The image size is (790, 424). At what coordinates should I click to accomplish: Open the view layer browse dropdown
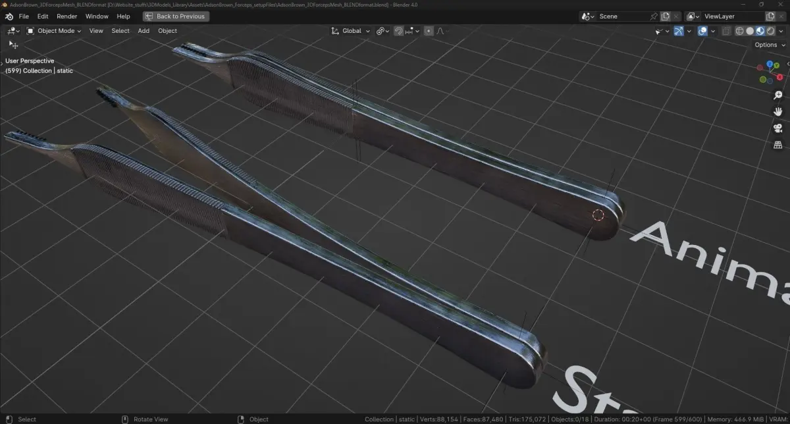[693, 16]
